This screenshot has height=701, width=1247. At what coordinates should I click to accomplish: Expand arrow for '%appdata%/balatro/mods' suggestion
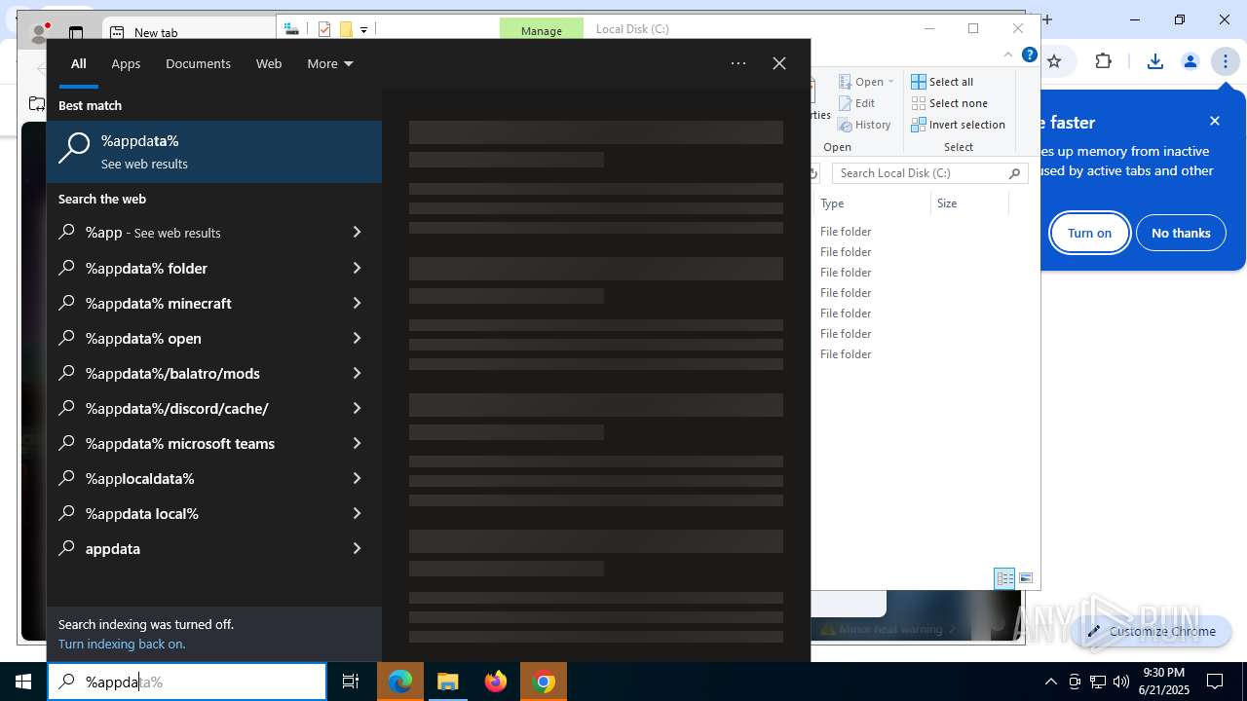[357, 373]
